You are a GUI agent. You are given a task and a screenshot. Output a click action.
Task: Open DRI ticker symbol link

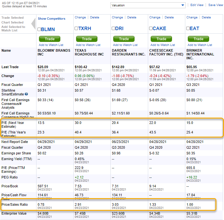(x=119, y=29)
